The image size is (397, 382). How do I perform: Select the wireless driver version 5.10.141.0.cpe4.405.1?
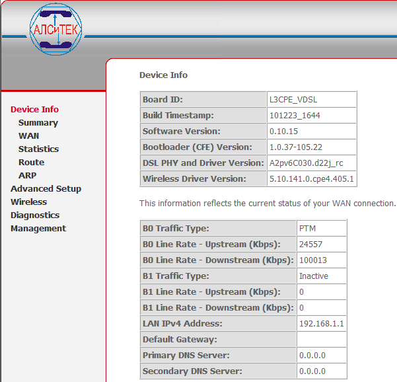pyautogui.click(x=311, y=179)
